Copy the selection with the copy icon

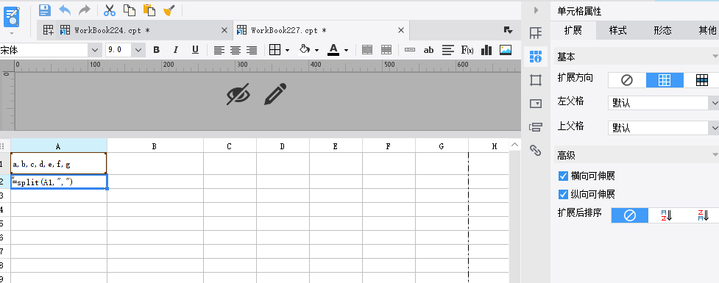pyautogui.click(x=130, y=10)
